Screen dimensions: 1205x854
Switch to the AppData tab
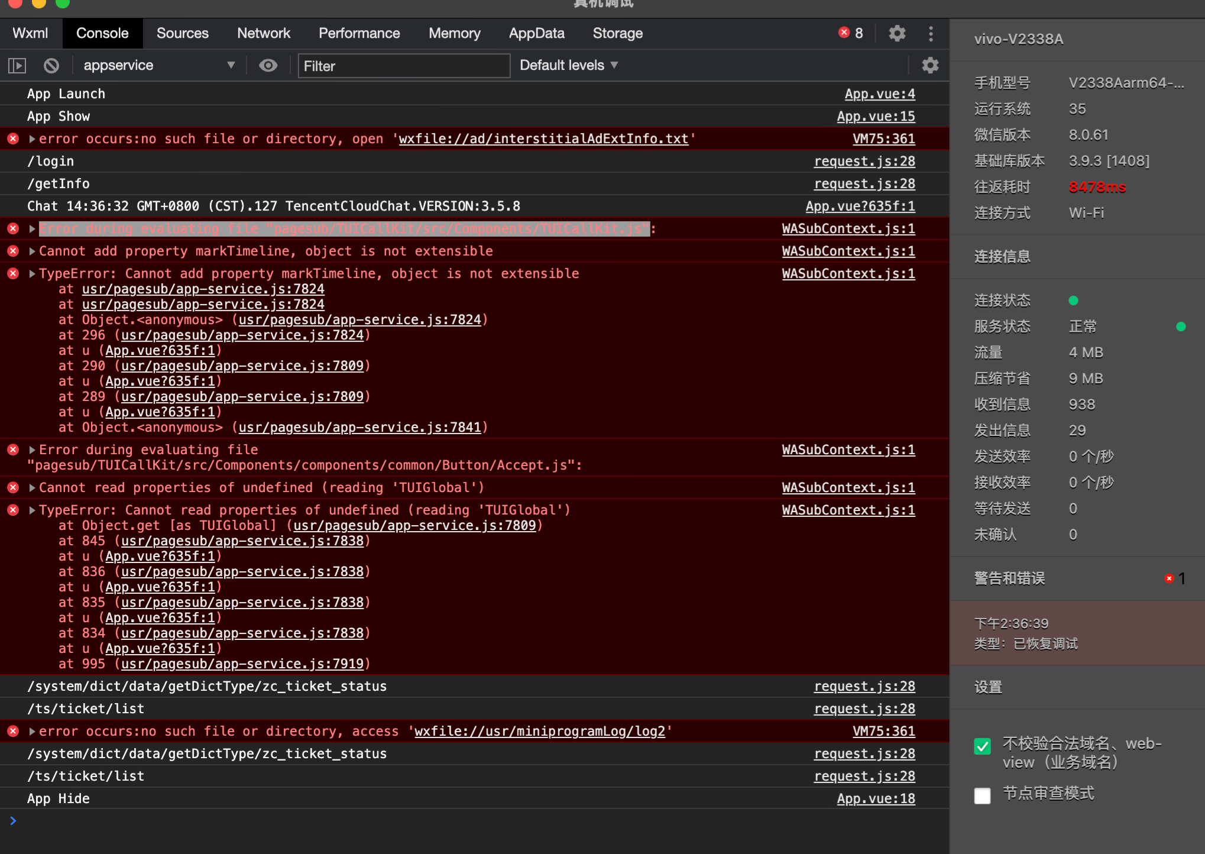[536, 33]
